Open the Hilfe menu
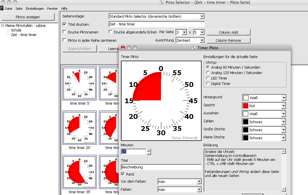Viewport: 308px width, 195px height. click(64, 8)
